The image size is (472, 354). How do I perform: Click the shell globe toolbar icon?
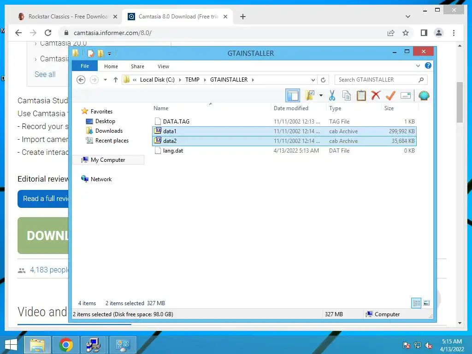[424, 96]
